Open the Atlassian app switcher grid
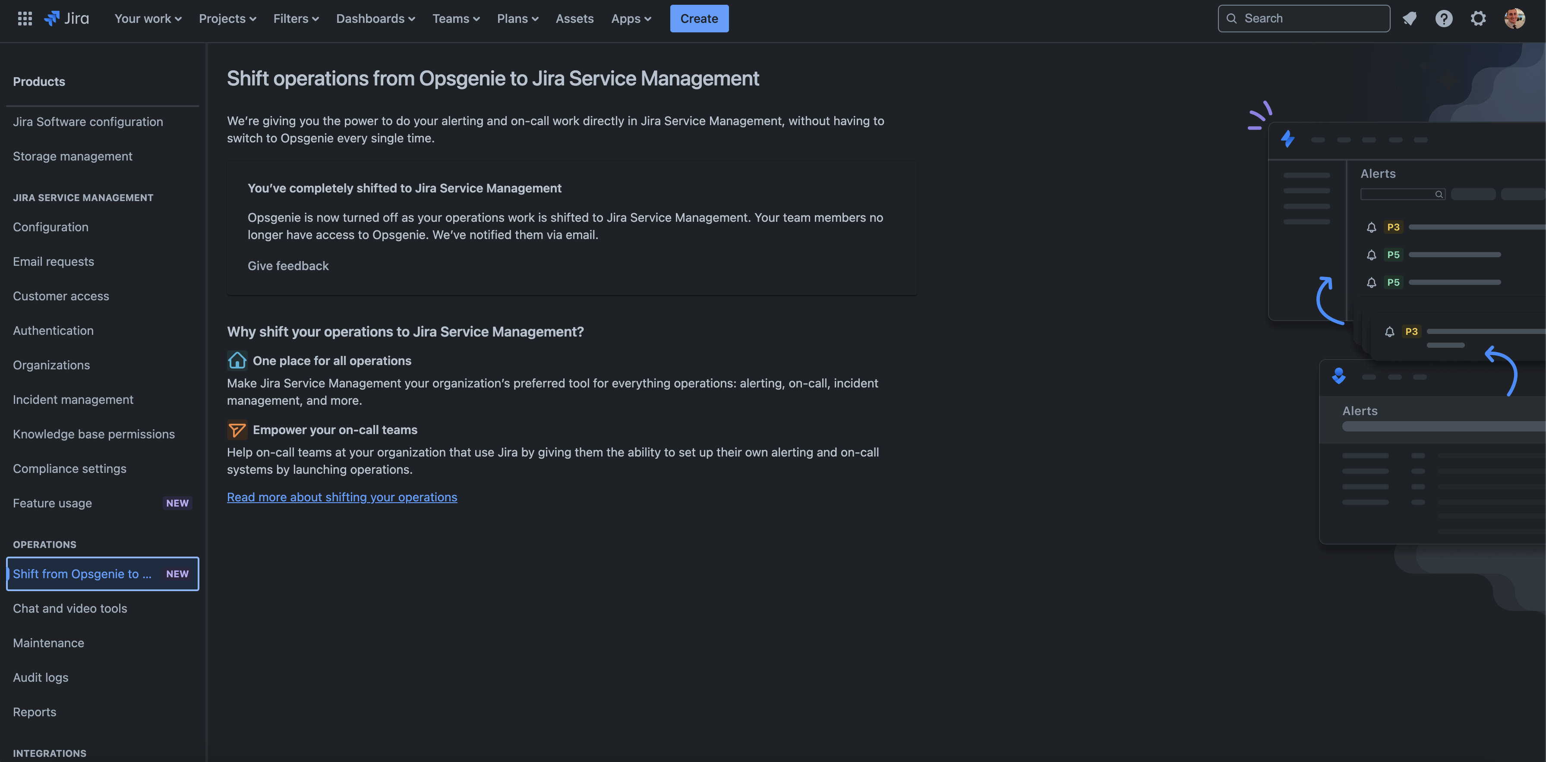The height and width of the screenshot is (762, 1546). (x=25, y=18)
